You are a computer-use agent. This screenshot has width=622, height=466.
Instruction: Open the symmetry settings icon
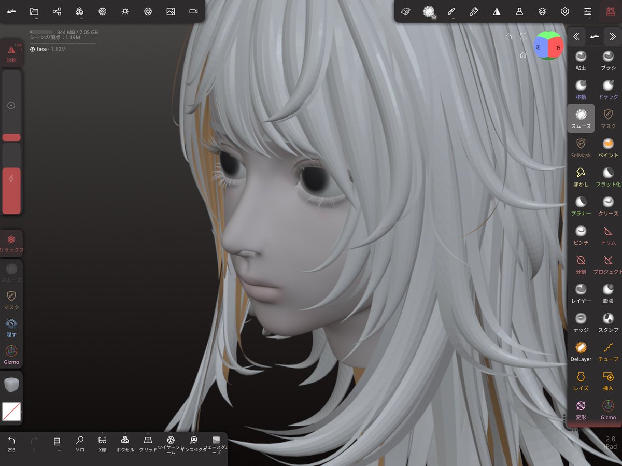496,11
